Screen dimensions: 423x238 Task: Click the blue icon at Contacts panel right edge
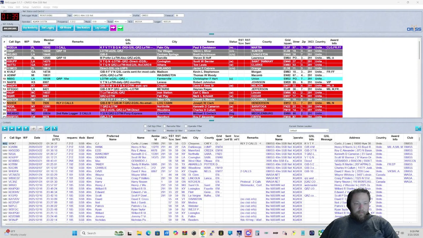(418, 128)
